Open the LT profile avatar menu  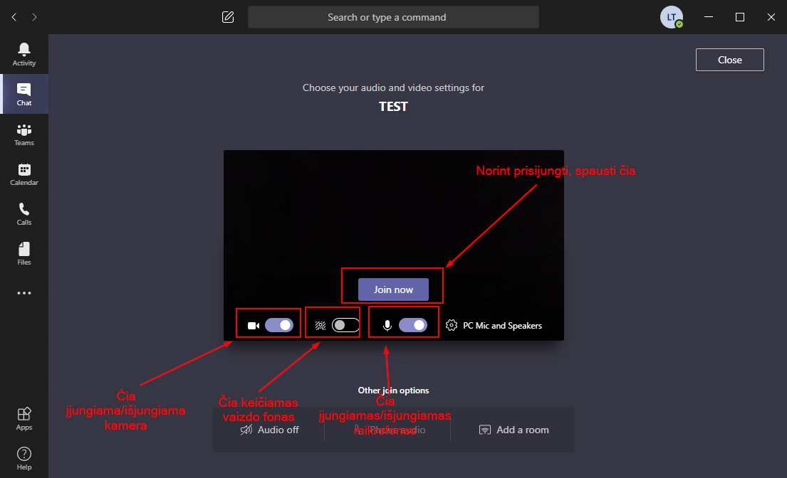(672, 17)
